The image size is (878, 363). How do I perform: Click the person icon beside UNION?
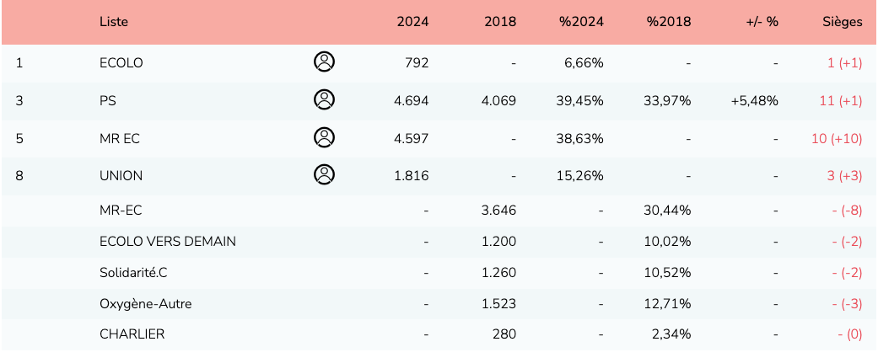pos(324,174)
